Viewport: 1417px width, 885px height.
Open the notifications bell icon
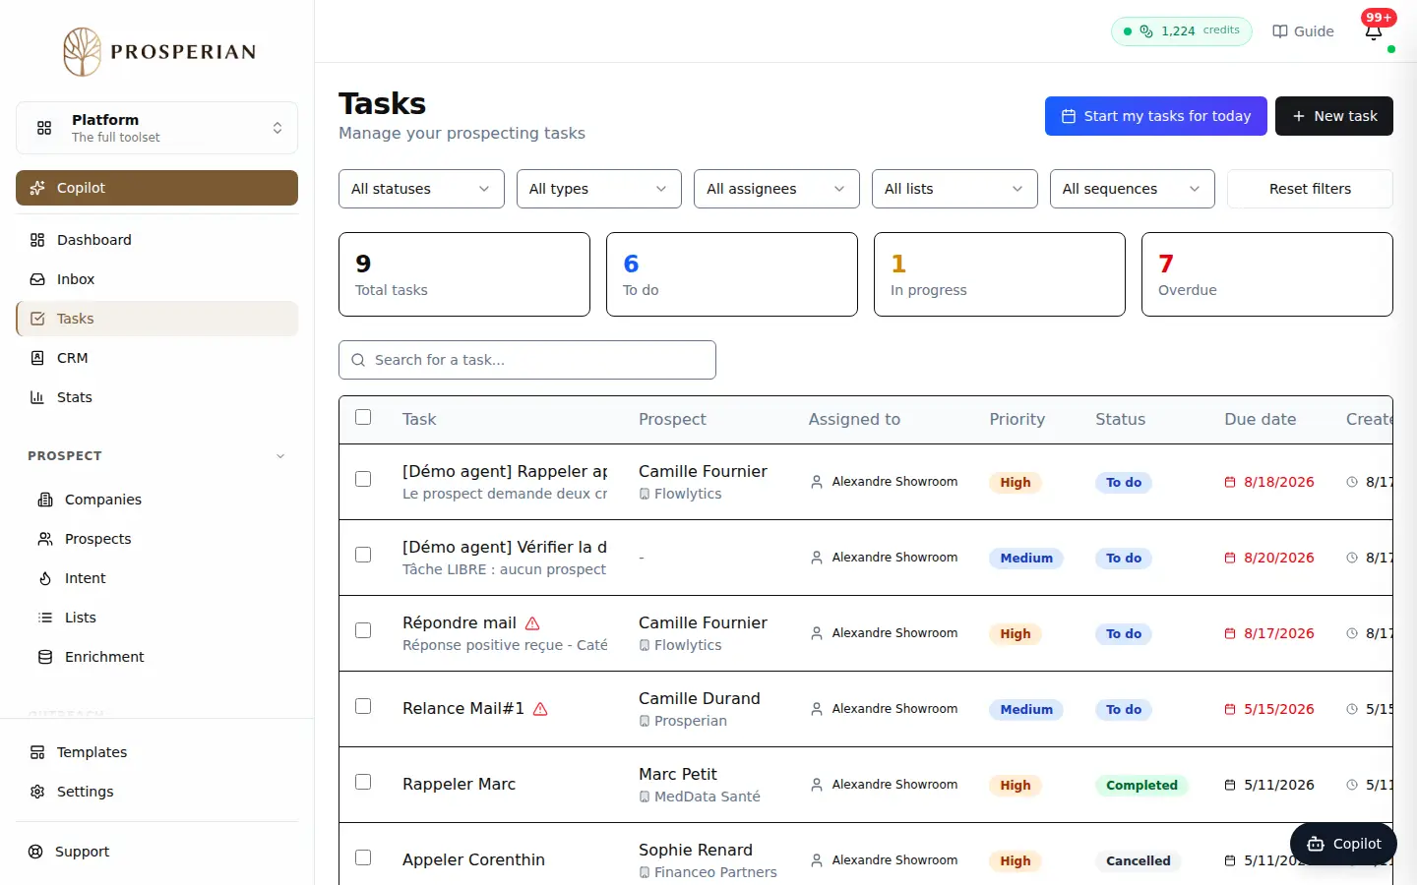tap(1374, 31)
